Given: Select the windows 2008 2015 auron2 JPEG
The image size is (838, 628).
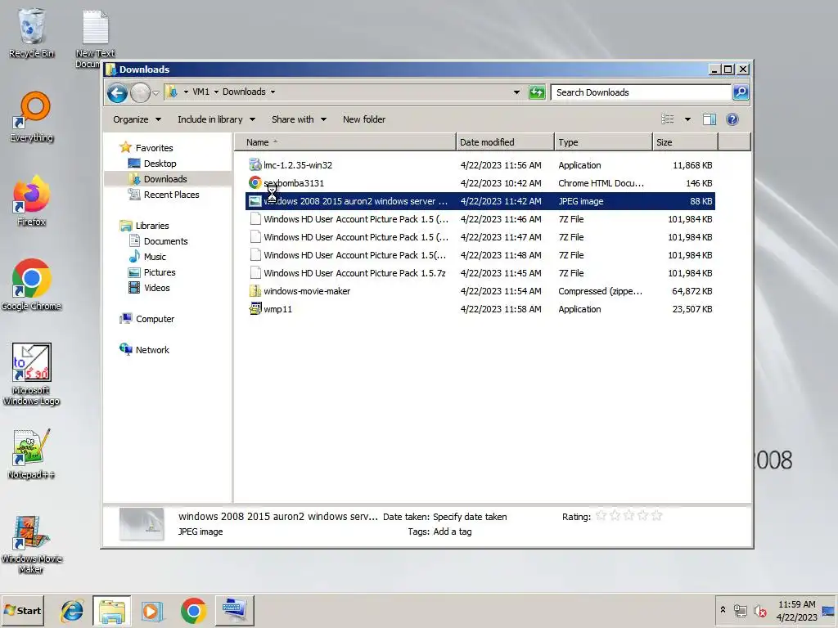Looking at the screenshot, I should (480, 201).
